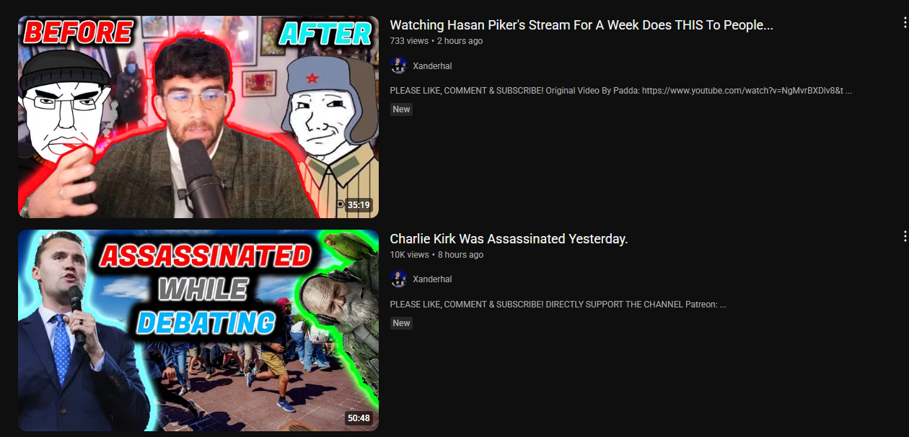Click the '733 views • 2 hours ago' text
Viewport: 909px width, 437px height.
(x=436, y=41)
